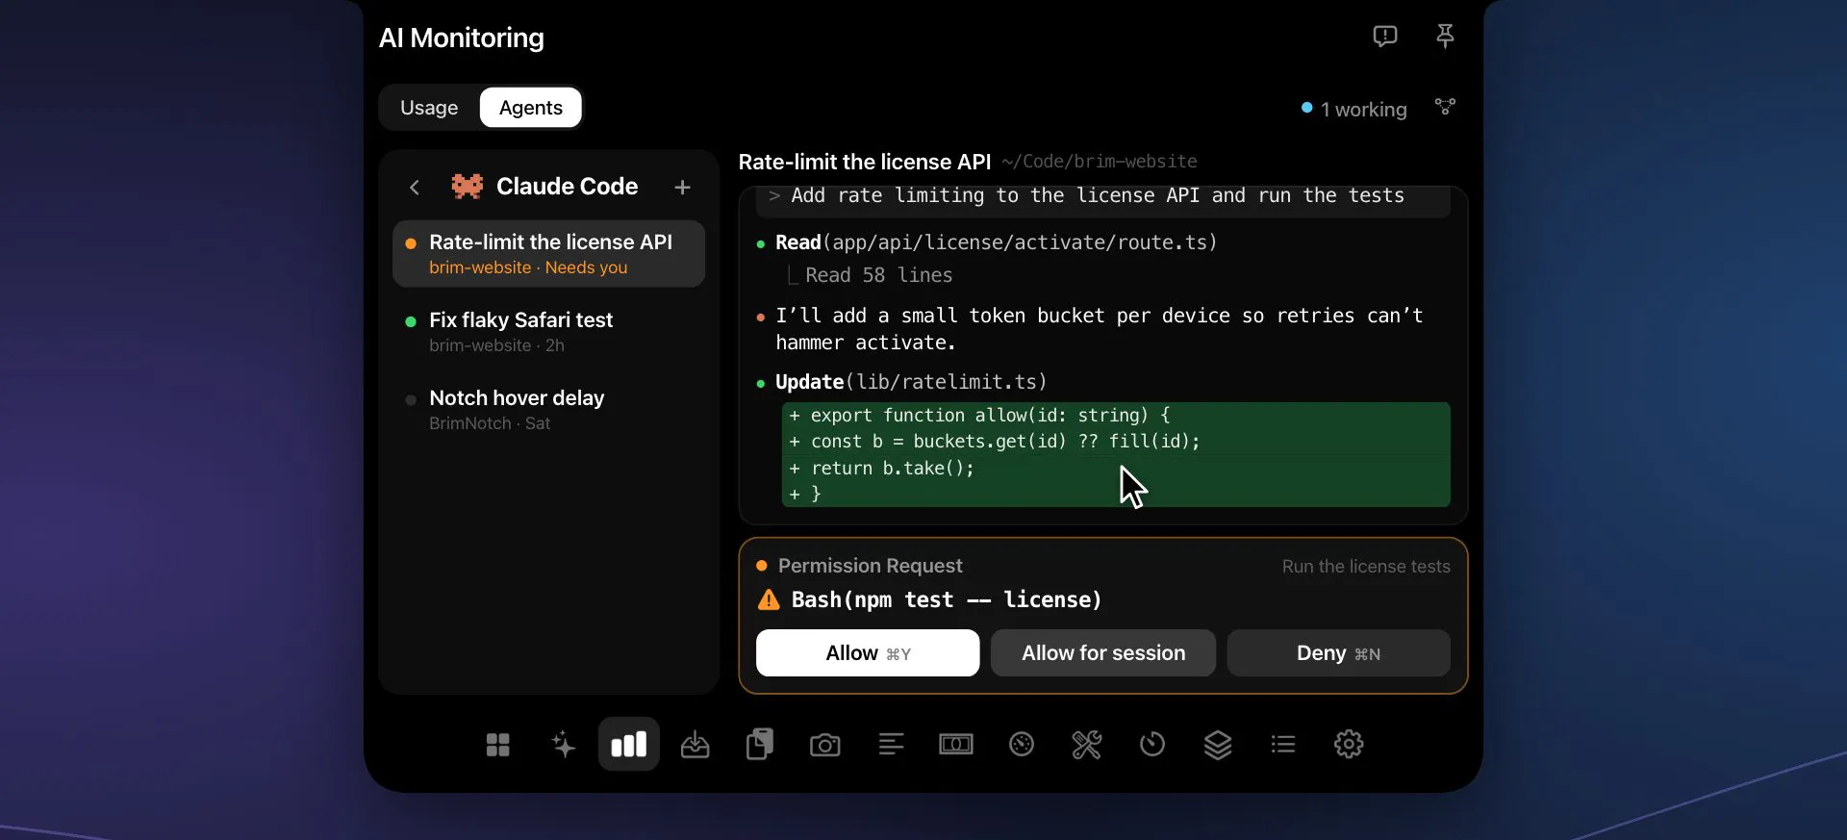
Task: Click the export function allow diff line
Action: pyautogui.click(x=1116, y=416)
